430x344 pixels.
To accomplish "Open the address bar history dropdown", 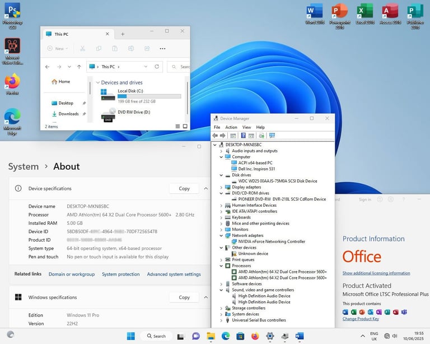I will coord(146,67).
